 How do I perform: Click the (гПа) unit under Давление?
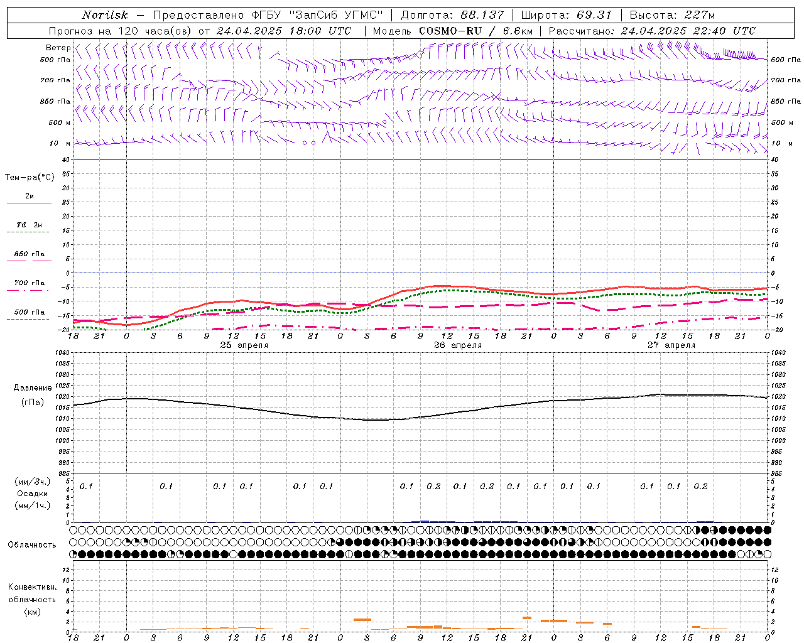tap(31, 403)
